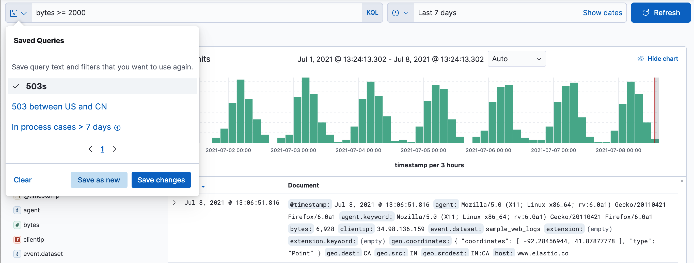694x263 pixels.
Task: Click the text icon next to agent field
Action: [x=17, y=210]
